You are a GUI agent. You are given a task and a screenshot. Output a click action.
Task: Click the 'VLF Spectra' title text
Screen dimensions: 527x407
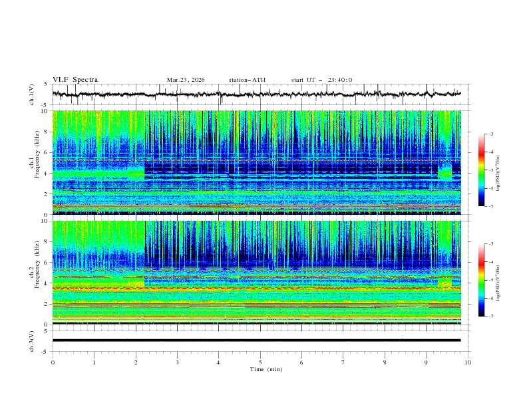pyautogui.click(x=75, y=80)
